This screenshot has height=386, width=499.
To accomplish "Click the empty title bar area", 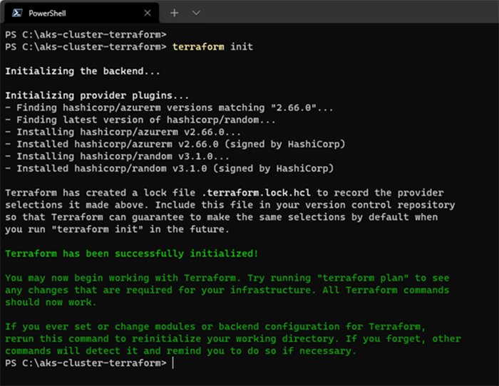I will point(342,13).
